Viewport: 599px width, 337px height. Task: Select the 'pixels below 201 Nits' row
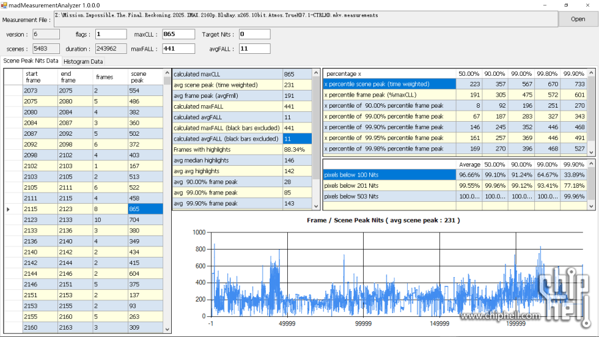coord(389,185)
